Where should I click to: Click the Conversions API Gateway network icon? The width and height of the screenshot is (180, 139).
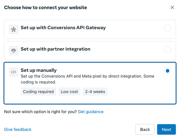tap(14, 30)
